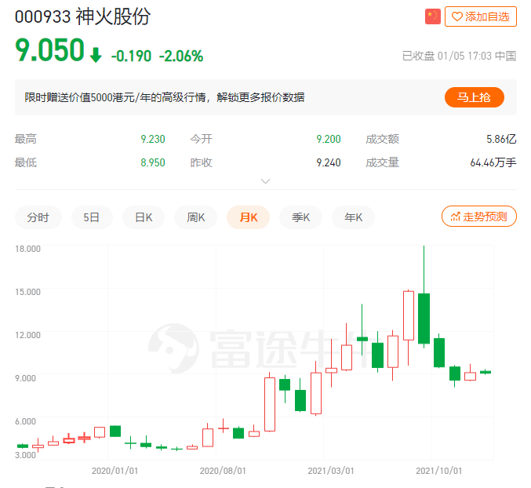Select the 年K chart tab
The width and height of the screenshot is (531, 488).
click(x=353, y=217)
